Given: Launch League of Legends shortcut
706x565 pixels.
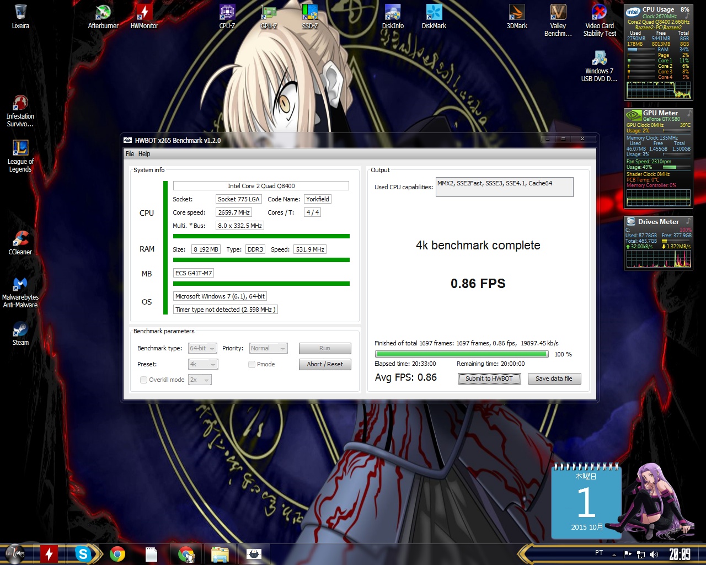Looking at the screenshot, I should click(20, 156).
